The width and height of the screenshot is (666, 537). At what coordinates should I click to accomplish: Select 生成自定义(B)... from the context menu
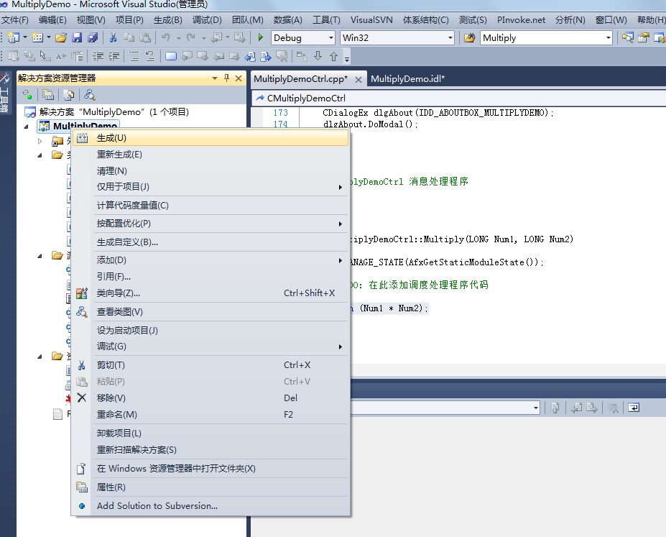pyautogui.click(x=211, y=242)
